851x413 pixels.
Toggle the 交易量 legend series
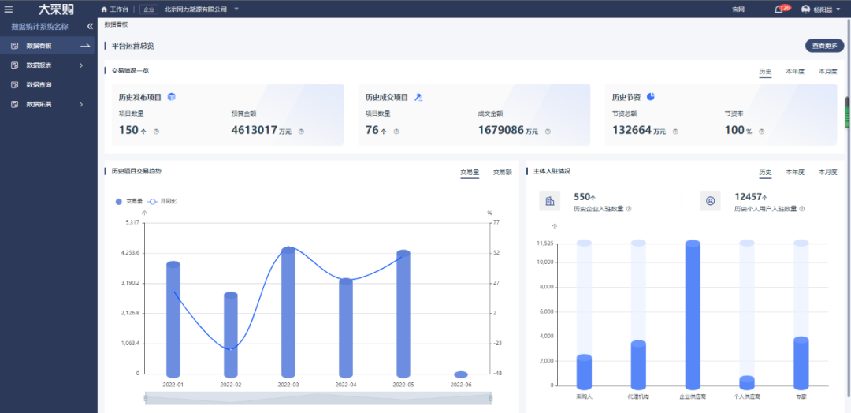tap(128, 201)
